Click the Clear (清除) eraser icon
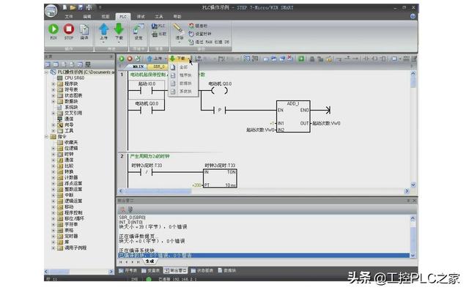The width and height of the screenshot is (469, 293). click(x=179, y=31)
